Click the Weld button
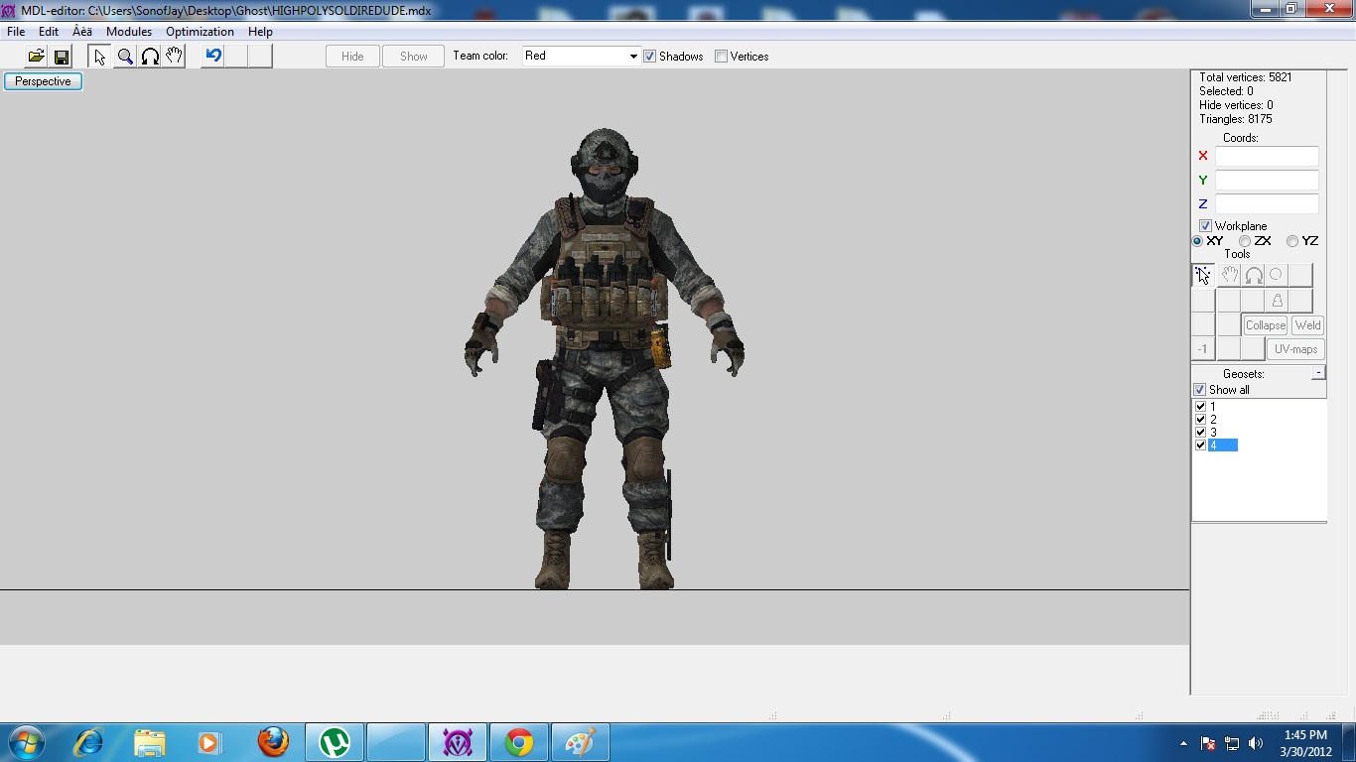Image resolution: width=1356 pixels, height=762 pixels. pos(1308,325)
